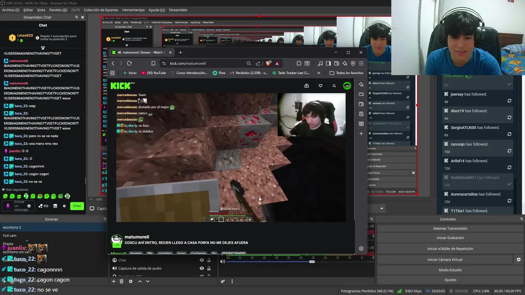Reload the Kick page in browser
The width and height of the screenshot is (525, 295).
(x=129, y=63)
